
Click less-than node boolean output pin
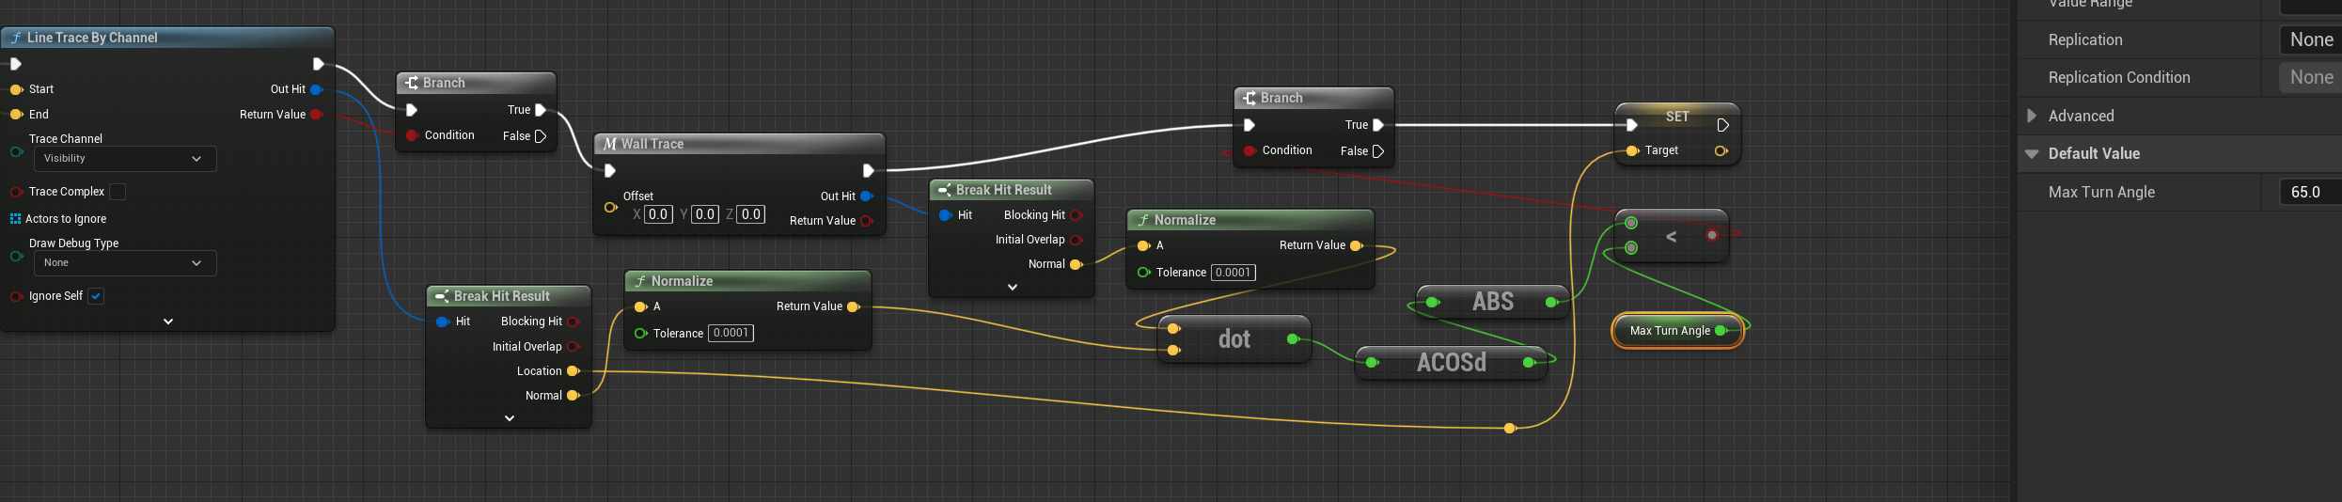(1712, 235)
